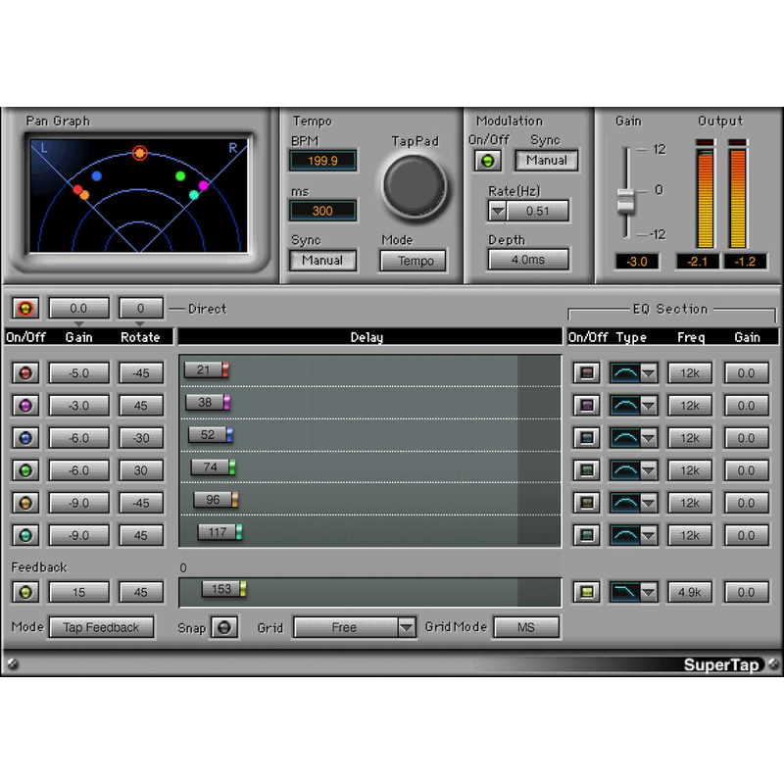The width and height of the screenshot is (784, 784).
Task: Mute tap 2 with its purple on/off toggle
Action: coord(24,405)
